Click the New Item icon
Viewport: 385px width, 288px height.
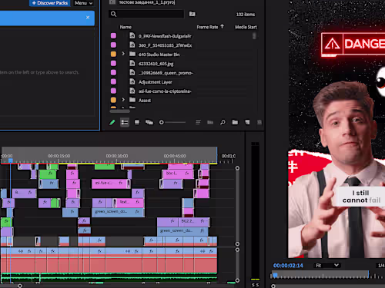[247, 122]
